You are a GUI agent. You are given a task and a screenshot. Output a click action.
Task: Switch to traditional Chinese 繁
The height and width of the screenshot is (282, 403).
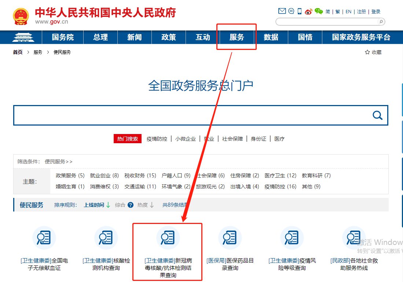click(x=338, y=12)
